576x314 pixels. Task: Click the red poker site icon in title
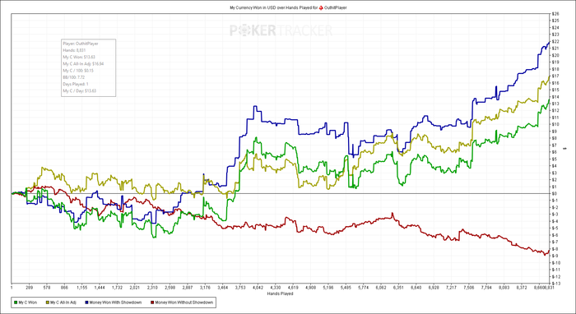(x=321, y=7)
